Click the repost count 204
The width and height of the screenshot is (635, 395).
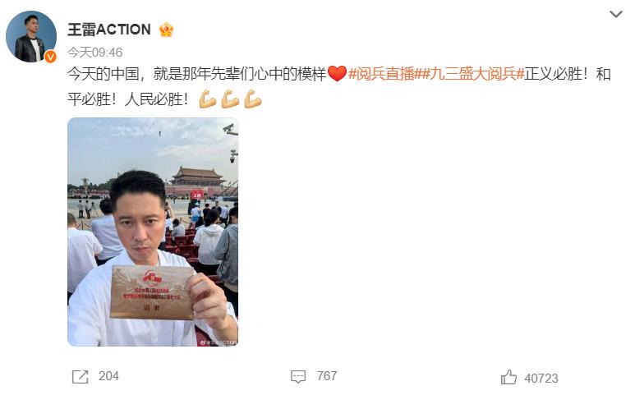coord(108,376)
